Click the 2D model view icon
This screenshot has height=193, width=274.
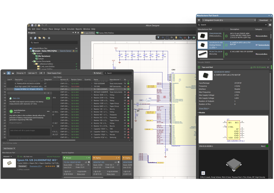(203, 173)
